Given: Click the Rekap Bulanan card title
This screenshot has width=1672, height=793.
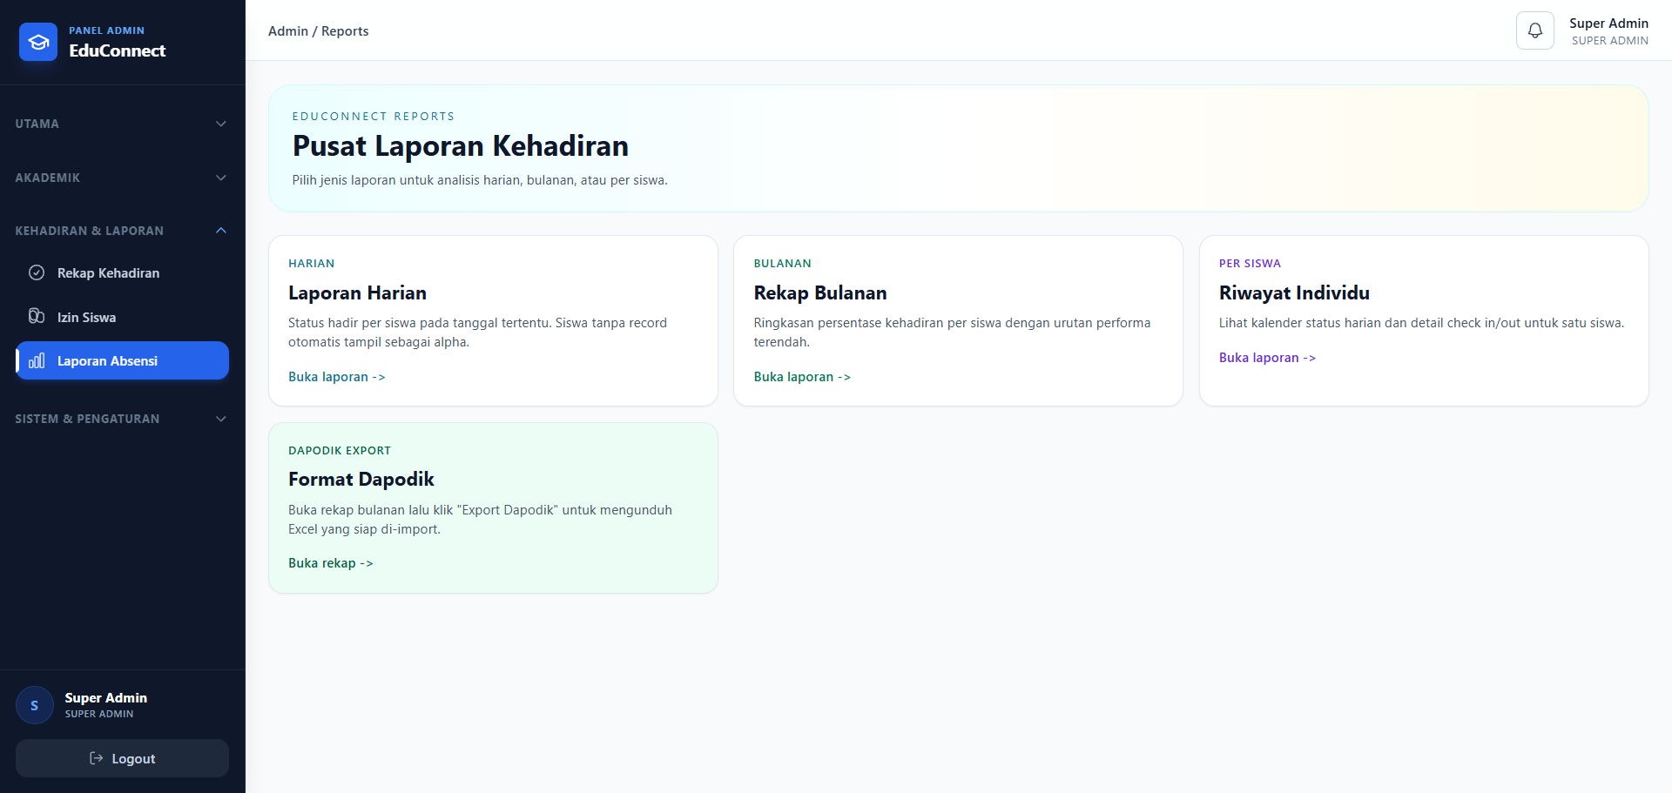Looking at the screenshot, I should point(820,292).
